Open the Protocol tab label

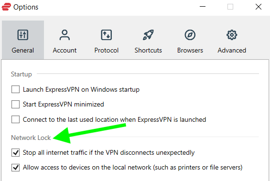pos(107,50)
